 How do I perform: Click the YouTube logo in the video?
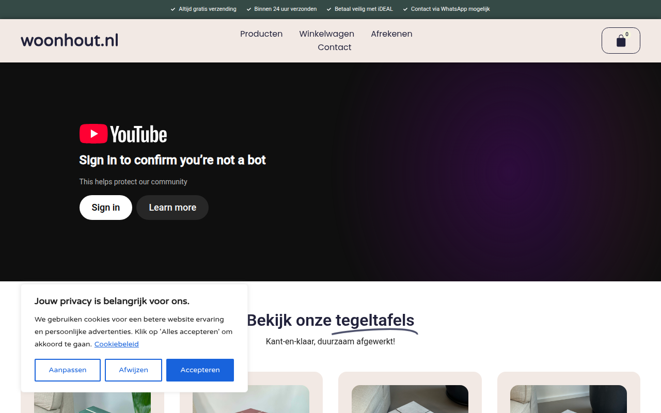pos(123,134)
